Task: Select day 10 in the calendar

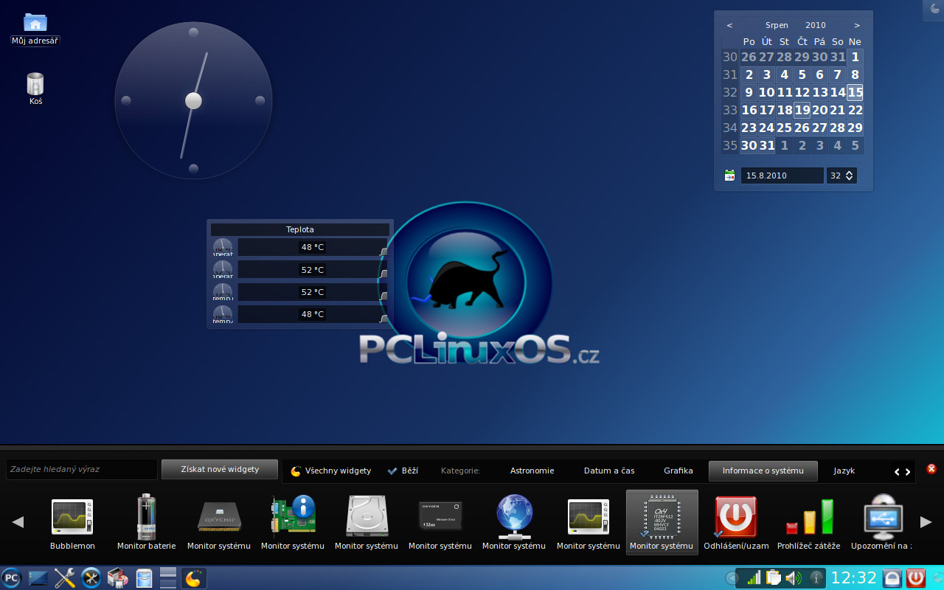Action: pos(766,92)
